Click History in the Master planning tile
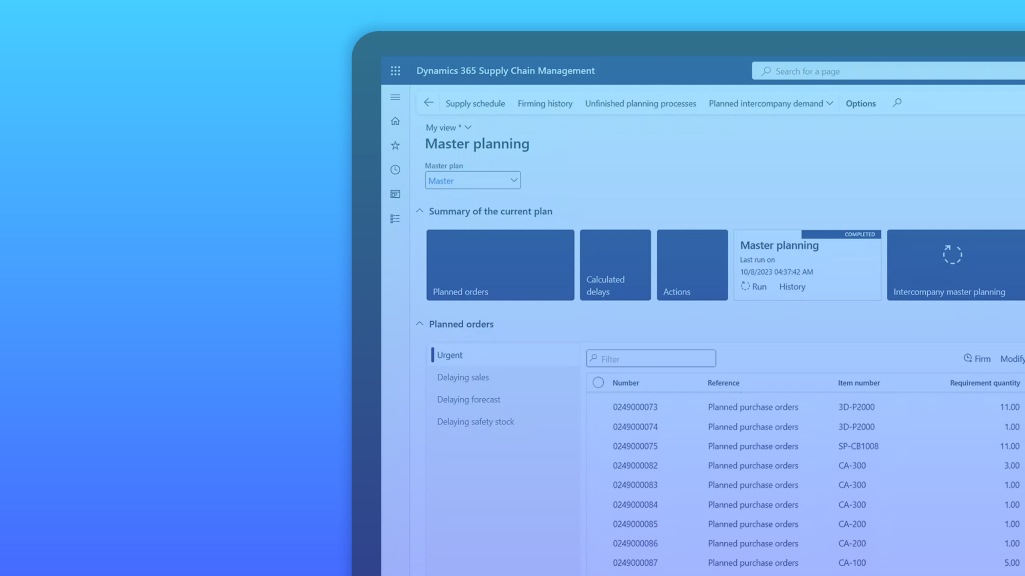The height and width of the screenshot is (576, 1025). tap(792, 287)
